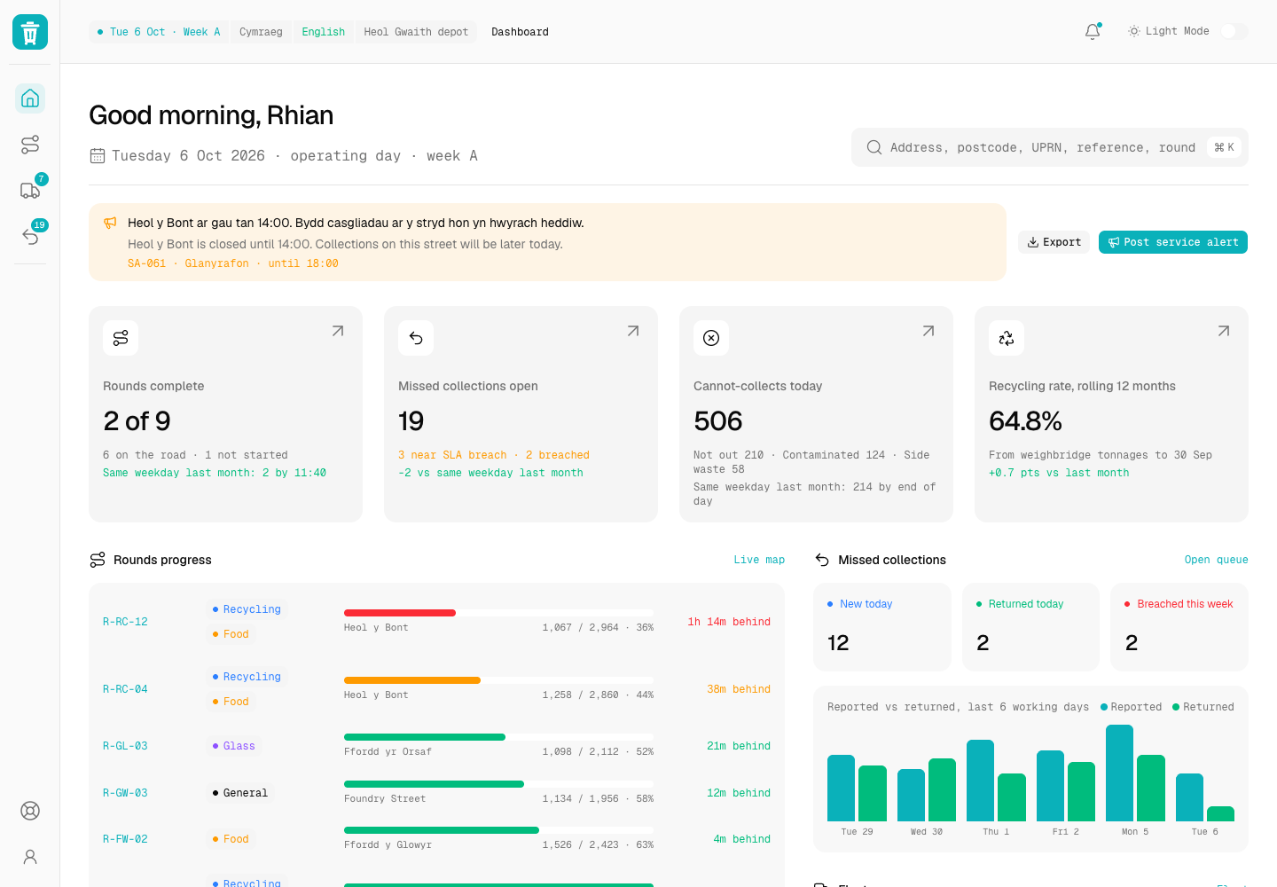1277x887 pixels.
Task: Open Rounds complete card arrow
Action: [338, 331]
